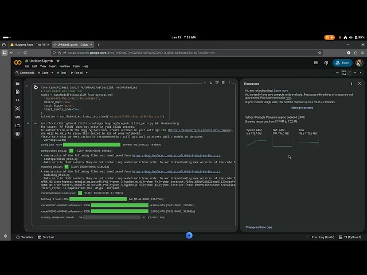Viewport: 367px width, 275px height.
Task: Open the browser hamburger menu
Action: (x=362, y=53)
